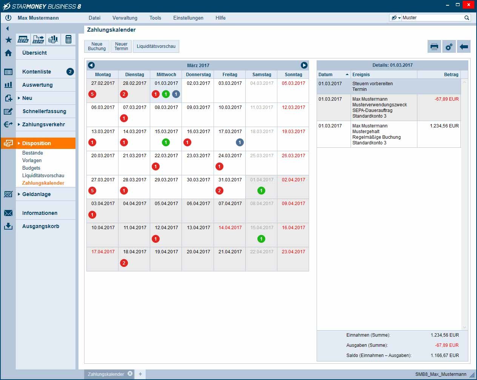Click the Neue Buchung button
Image resolution: width=477 pixels, height=380 pixels.
(x=97, y=46)
